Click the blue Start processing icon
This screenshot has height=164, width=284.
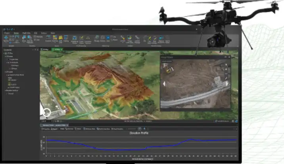click(108, 38)
